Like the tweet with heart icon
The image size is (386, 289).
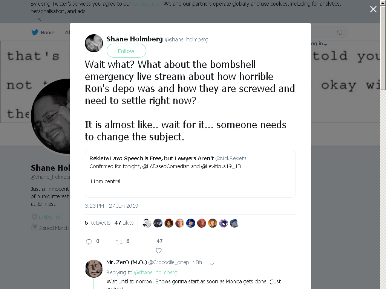[x=159, y=251]
